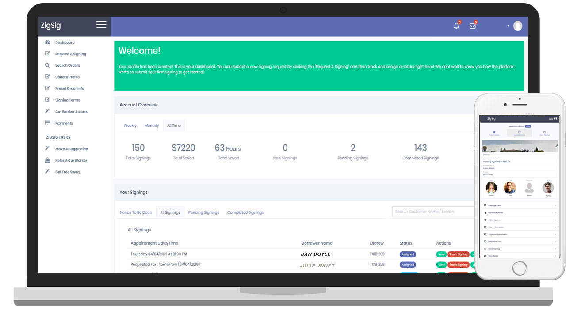This screenshot has width=566, height=318.
Task: Click the Payments card icon in sidebar
Action: (x=47, y=123)
